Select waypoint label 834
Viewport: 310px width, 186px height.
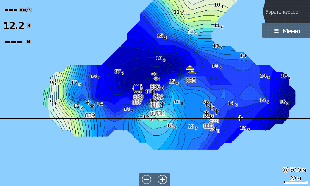[x=214, y=121]
